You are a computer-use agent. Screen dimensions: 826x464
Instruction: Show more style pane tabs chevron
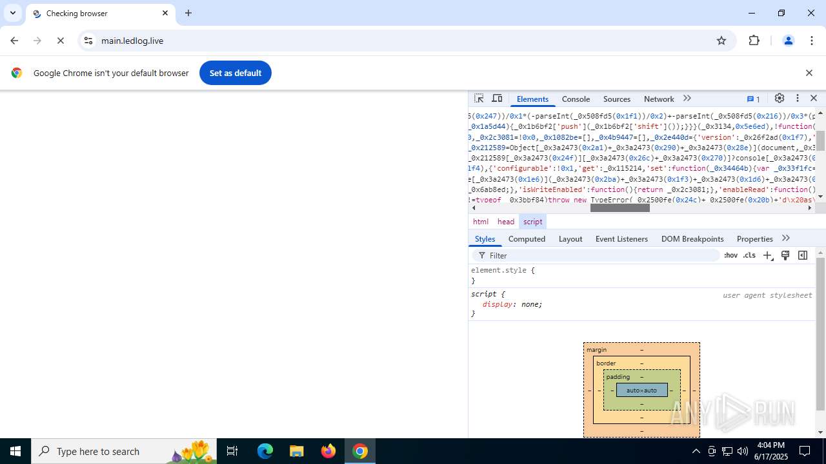click(786, 238)
